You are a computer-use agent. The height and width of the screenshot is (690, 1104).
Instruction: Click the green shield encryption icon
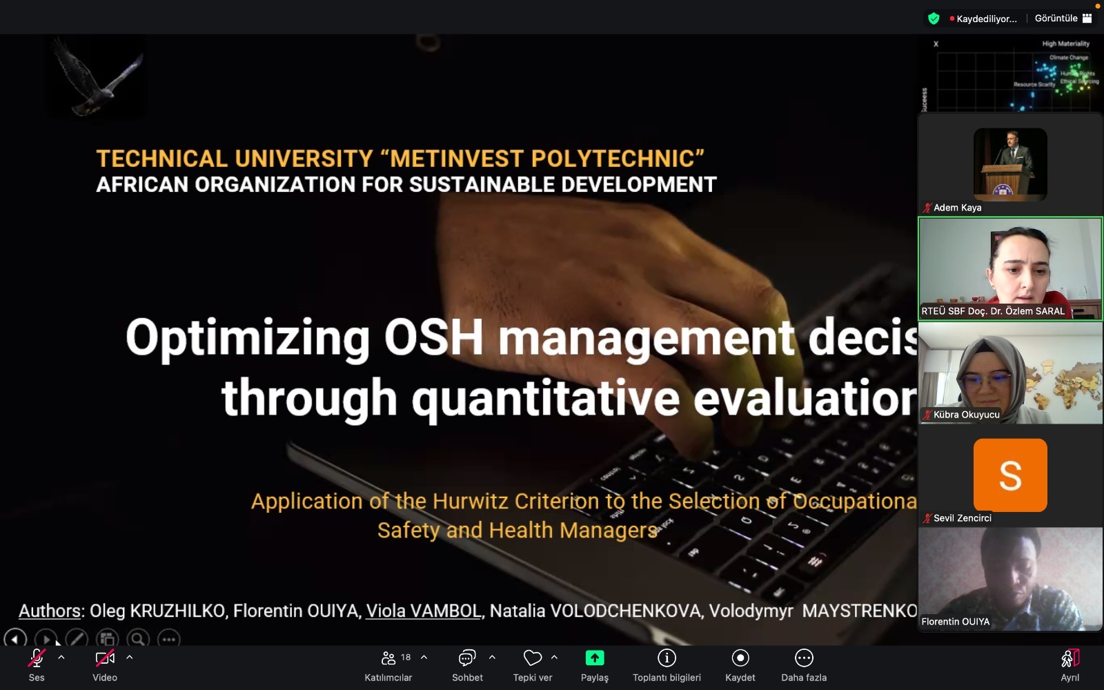pyautogui.click(x=934, y=19)
